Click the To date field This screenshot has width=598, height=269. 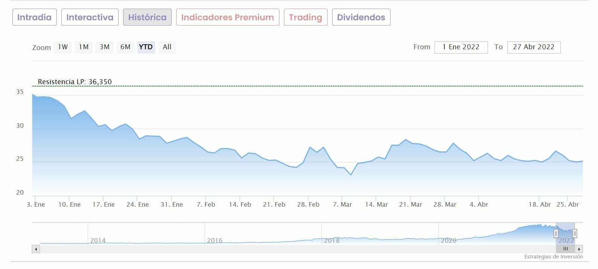pos(534,47)
